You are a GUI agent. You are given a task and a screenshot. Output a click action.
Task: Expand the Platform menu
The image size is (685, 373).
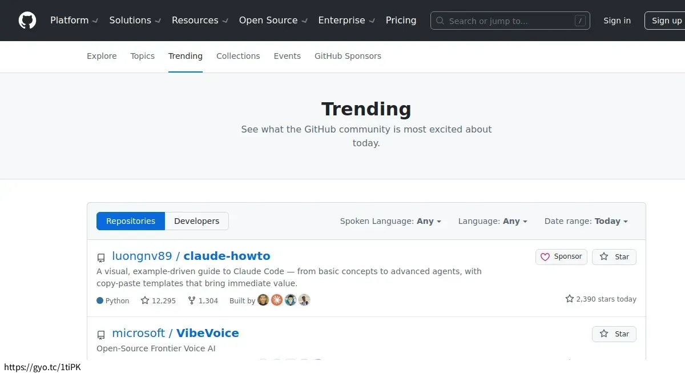click(x=74, y=21)
